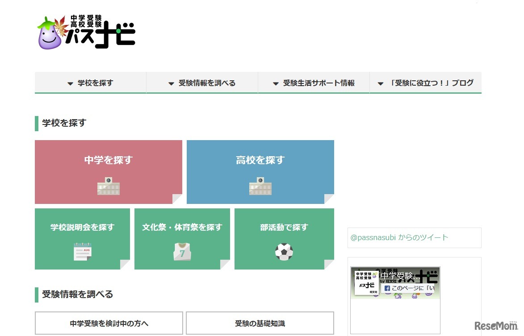Click このページに「い text in Facebook widget
Screen dimensions: 524x336
[x=413, y=288]
